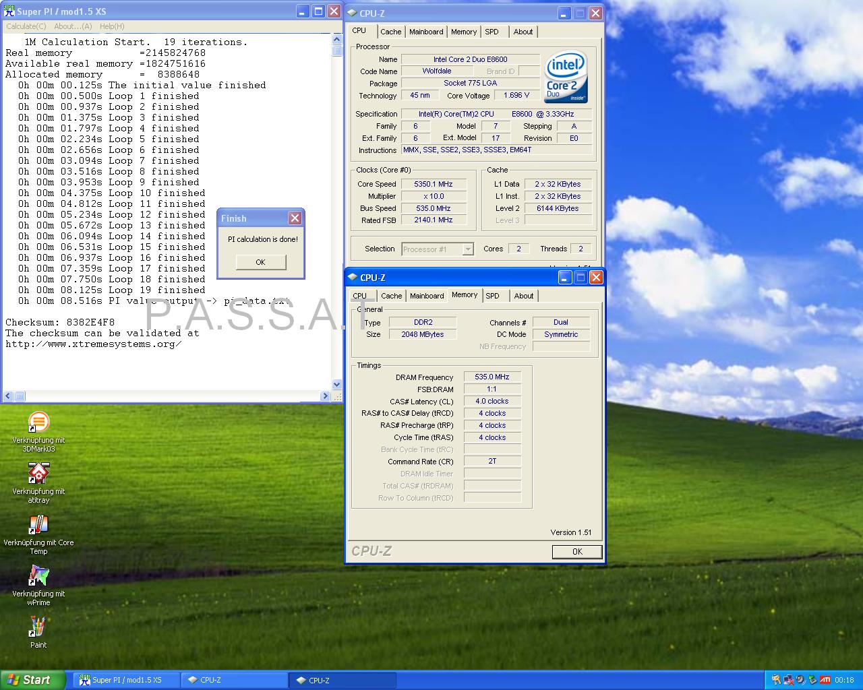Click OK in the CPU-Z memory window
Viewport: 863px width, 690px height.
[577, 551]
